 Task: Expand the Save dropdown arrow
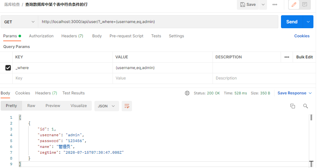[x=263, y=5]
